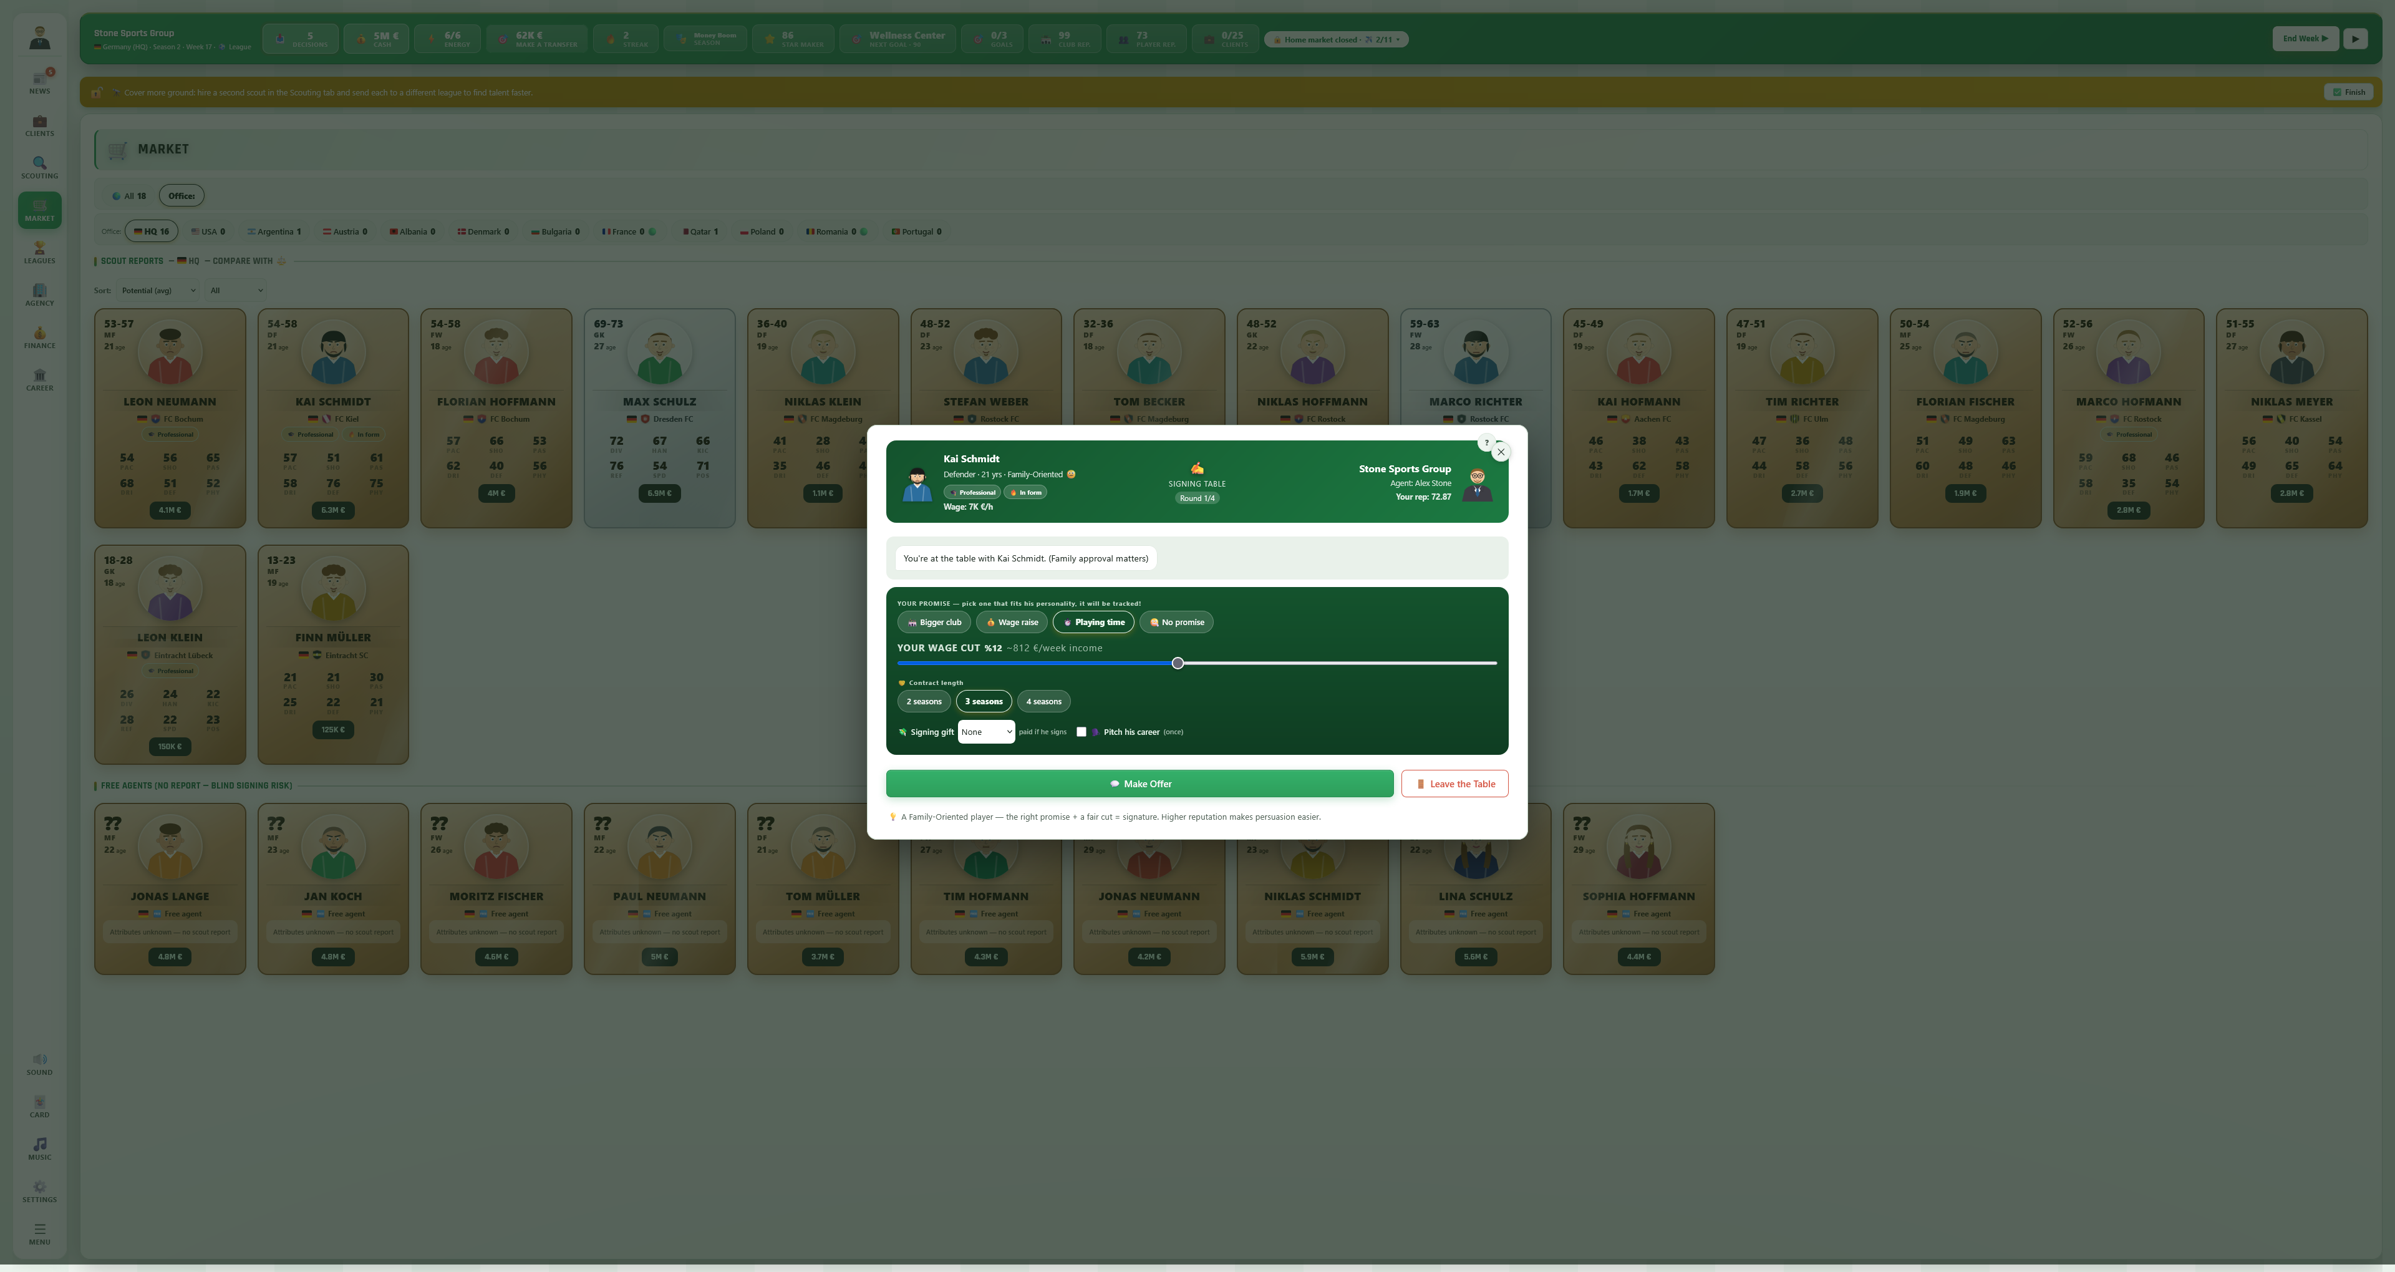Click the Star Maker 86 badge

coord(793,39)
